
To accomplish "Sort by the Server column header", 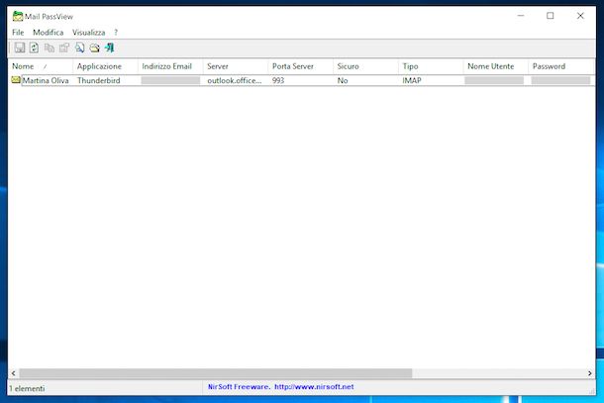I will 236,66.
